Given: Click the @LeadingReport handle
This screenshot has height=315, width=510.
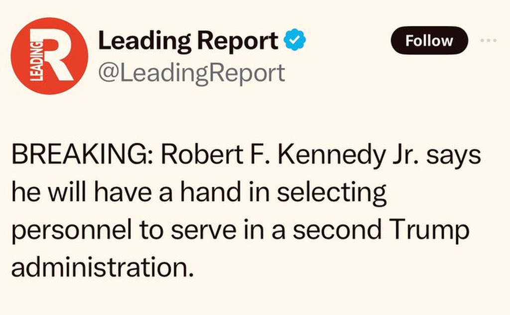Looking at the screenshot, I should click(x=192, y=73).
